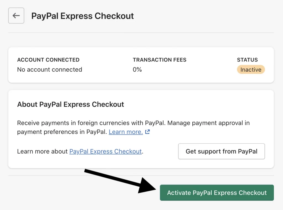The image size is (283, 210).
Task: Click the About PayPal Express Checkout heading
Action: 70,104
